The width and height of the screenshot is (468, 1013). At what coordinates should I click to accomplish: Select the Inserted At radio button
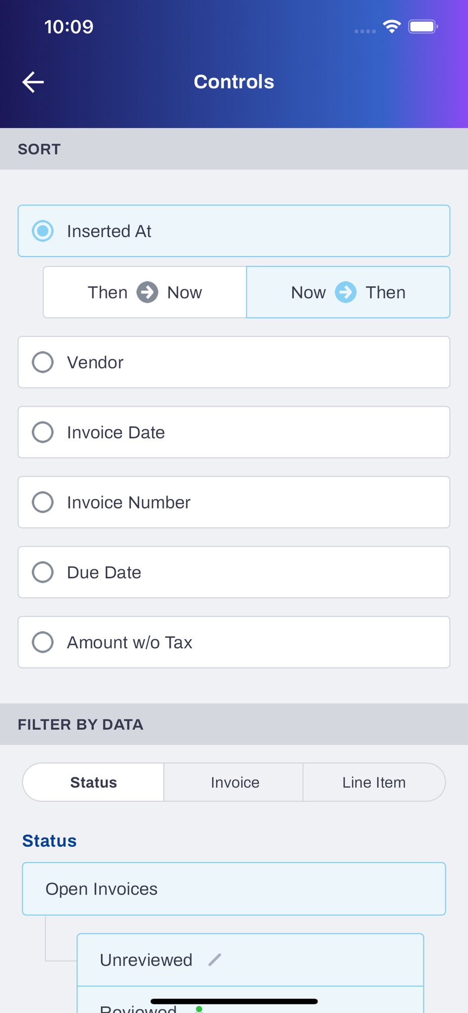(43, 231)
